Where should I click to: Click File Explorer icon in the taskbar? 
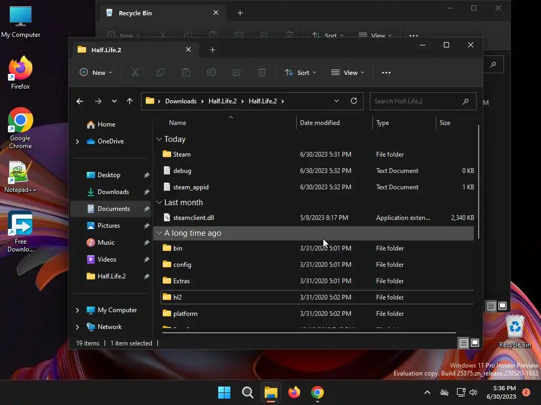tap(271, 392)
